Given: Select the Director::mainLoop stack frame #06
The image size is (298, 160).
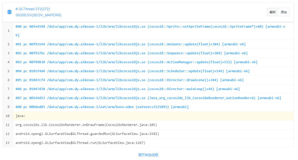Looking at the screenshot, I should [x=128, y=89].
